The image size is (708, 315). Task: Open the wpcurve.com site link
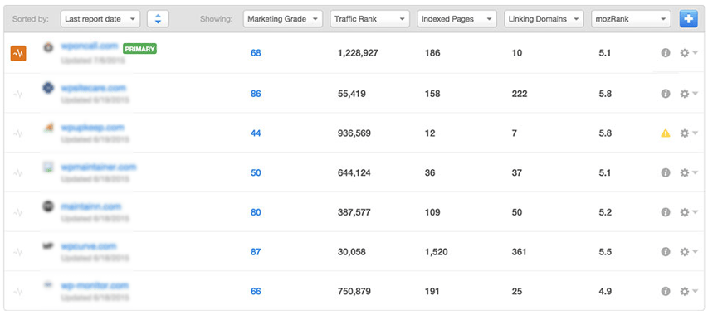click(x=89, y=246)
